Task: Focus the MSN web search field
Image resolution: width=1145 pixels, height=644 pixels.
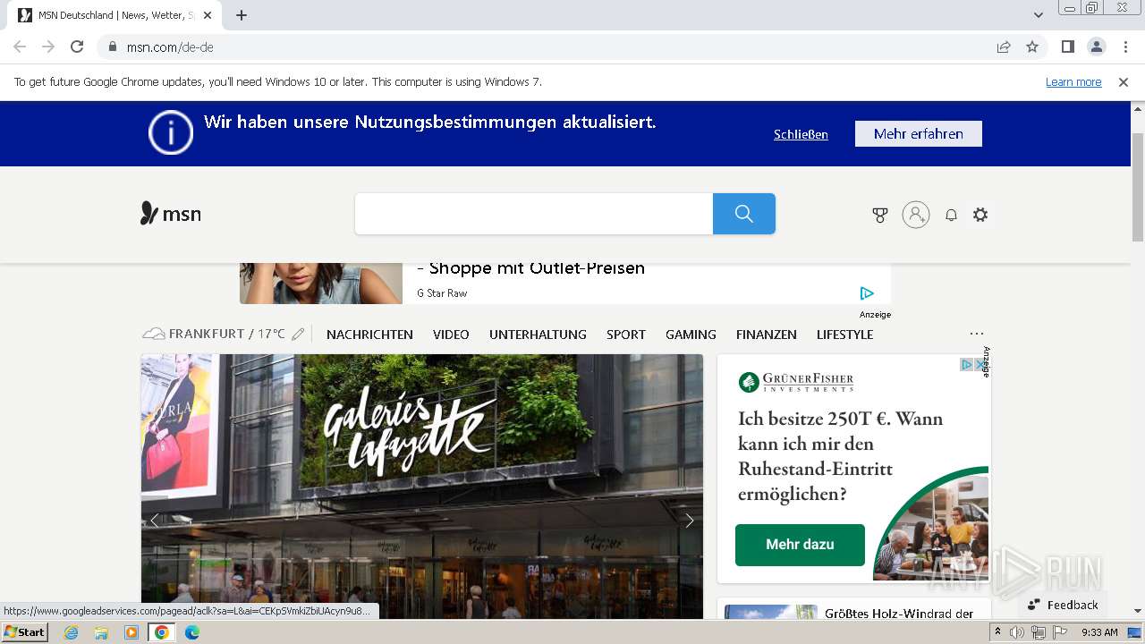Action: 534,214
